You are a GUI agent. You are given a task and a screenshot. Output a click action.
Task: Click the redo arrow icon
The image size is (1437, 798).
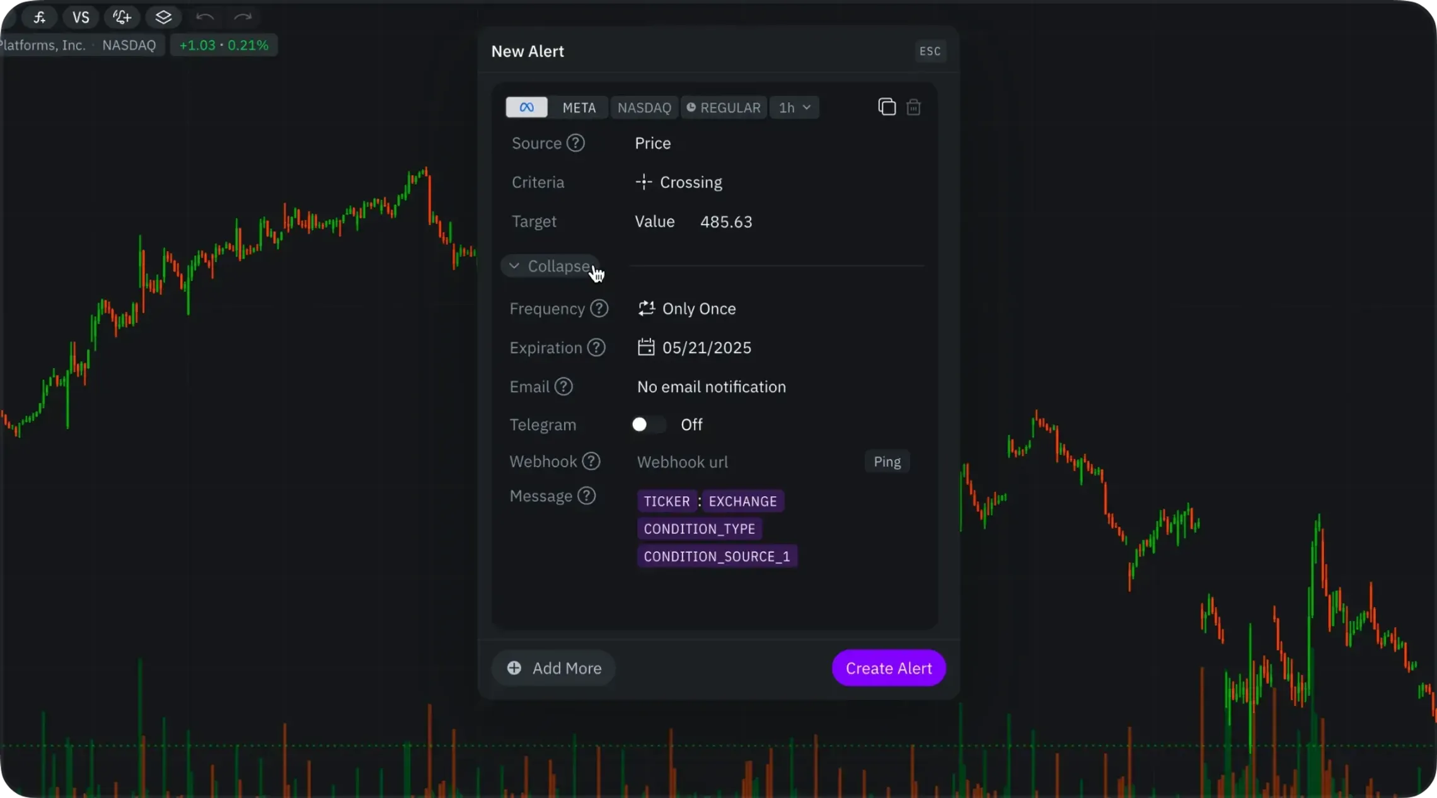click(243, 17)
